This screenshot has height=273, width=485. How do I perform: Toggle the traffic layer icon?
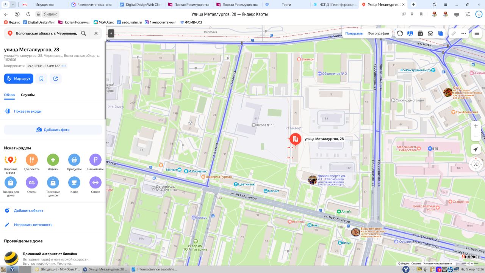pyautogui.click(x=400, y=33)
